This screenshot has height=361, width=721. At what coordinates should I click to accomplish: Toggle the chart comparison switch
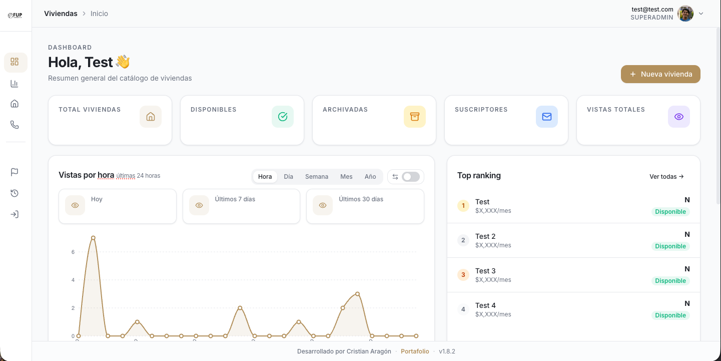pyautogui.click(x=411, y=177)
